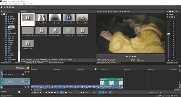Mute the second video track
Image resolution: width=181 pixels, height=97 pixels.
click(25, 79)
